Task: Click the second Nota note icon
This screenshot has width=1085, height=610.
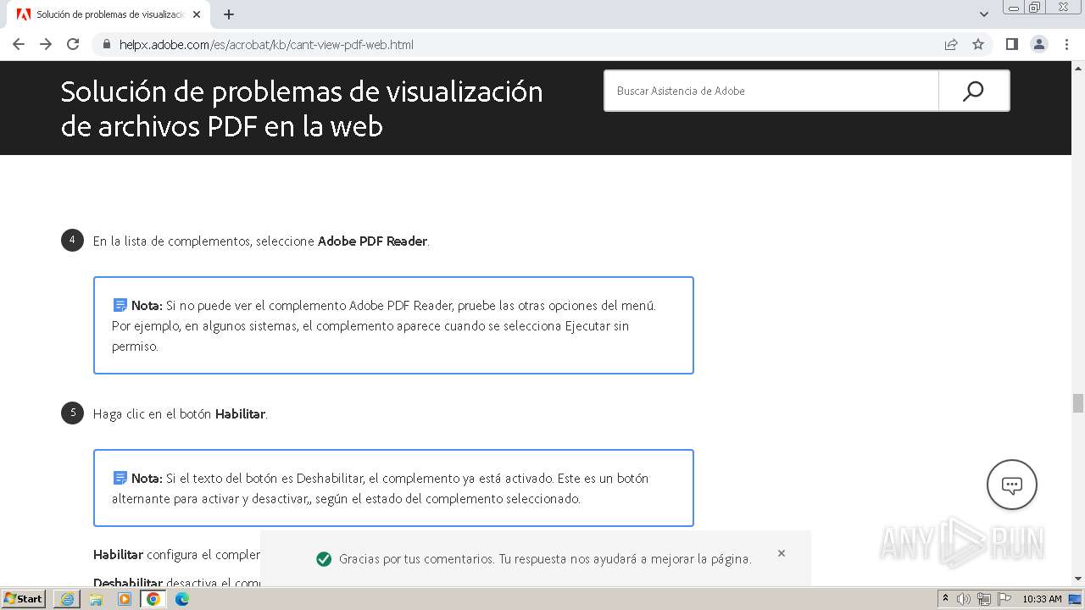Action: [x=120, y=478]
